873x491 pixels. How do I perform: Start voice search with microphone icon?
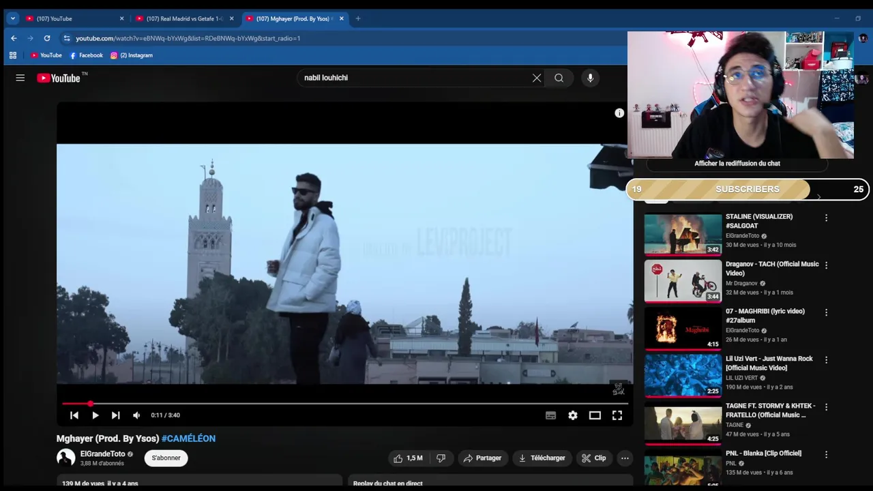pyautogui.click(x=591, y=78)
